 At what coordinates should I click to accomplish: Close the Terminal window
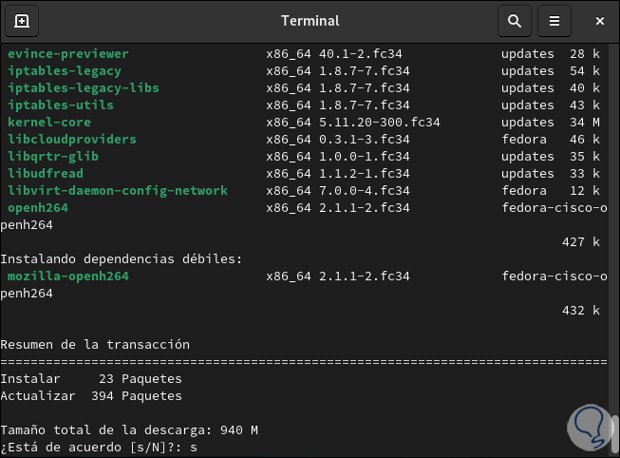click(600, 21)
